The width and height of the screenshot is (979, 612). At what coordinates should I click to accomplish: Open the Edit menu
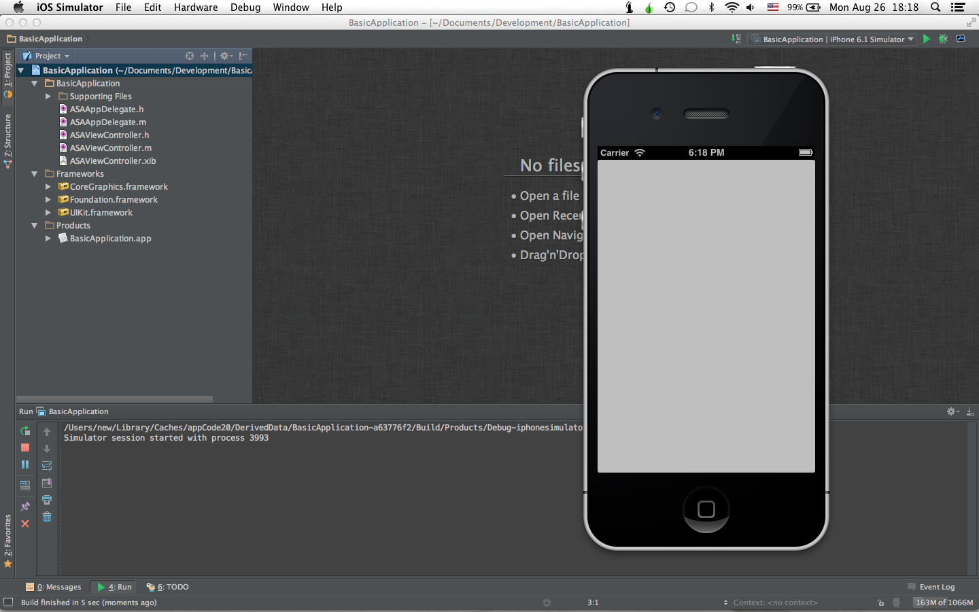click(152, 7)
